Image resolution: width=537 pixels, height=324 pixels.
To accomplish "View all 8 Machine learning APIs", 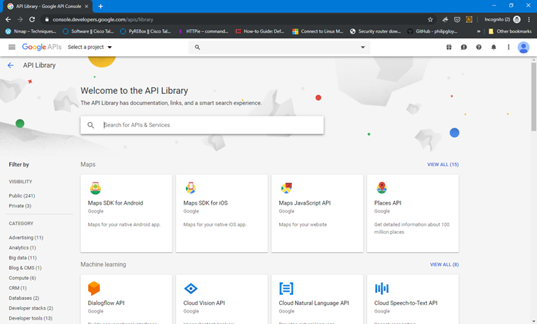I will click(x=444, y=265).
